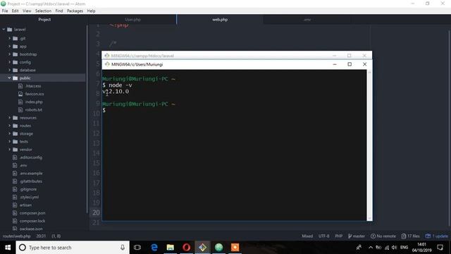Click master git branch indicator

pos(357,236)
